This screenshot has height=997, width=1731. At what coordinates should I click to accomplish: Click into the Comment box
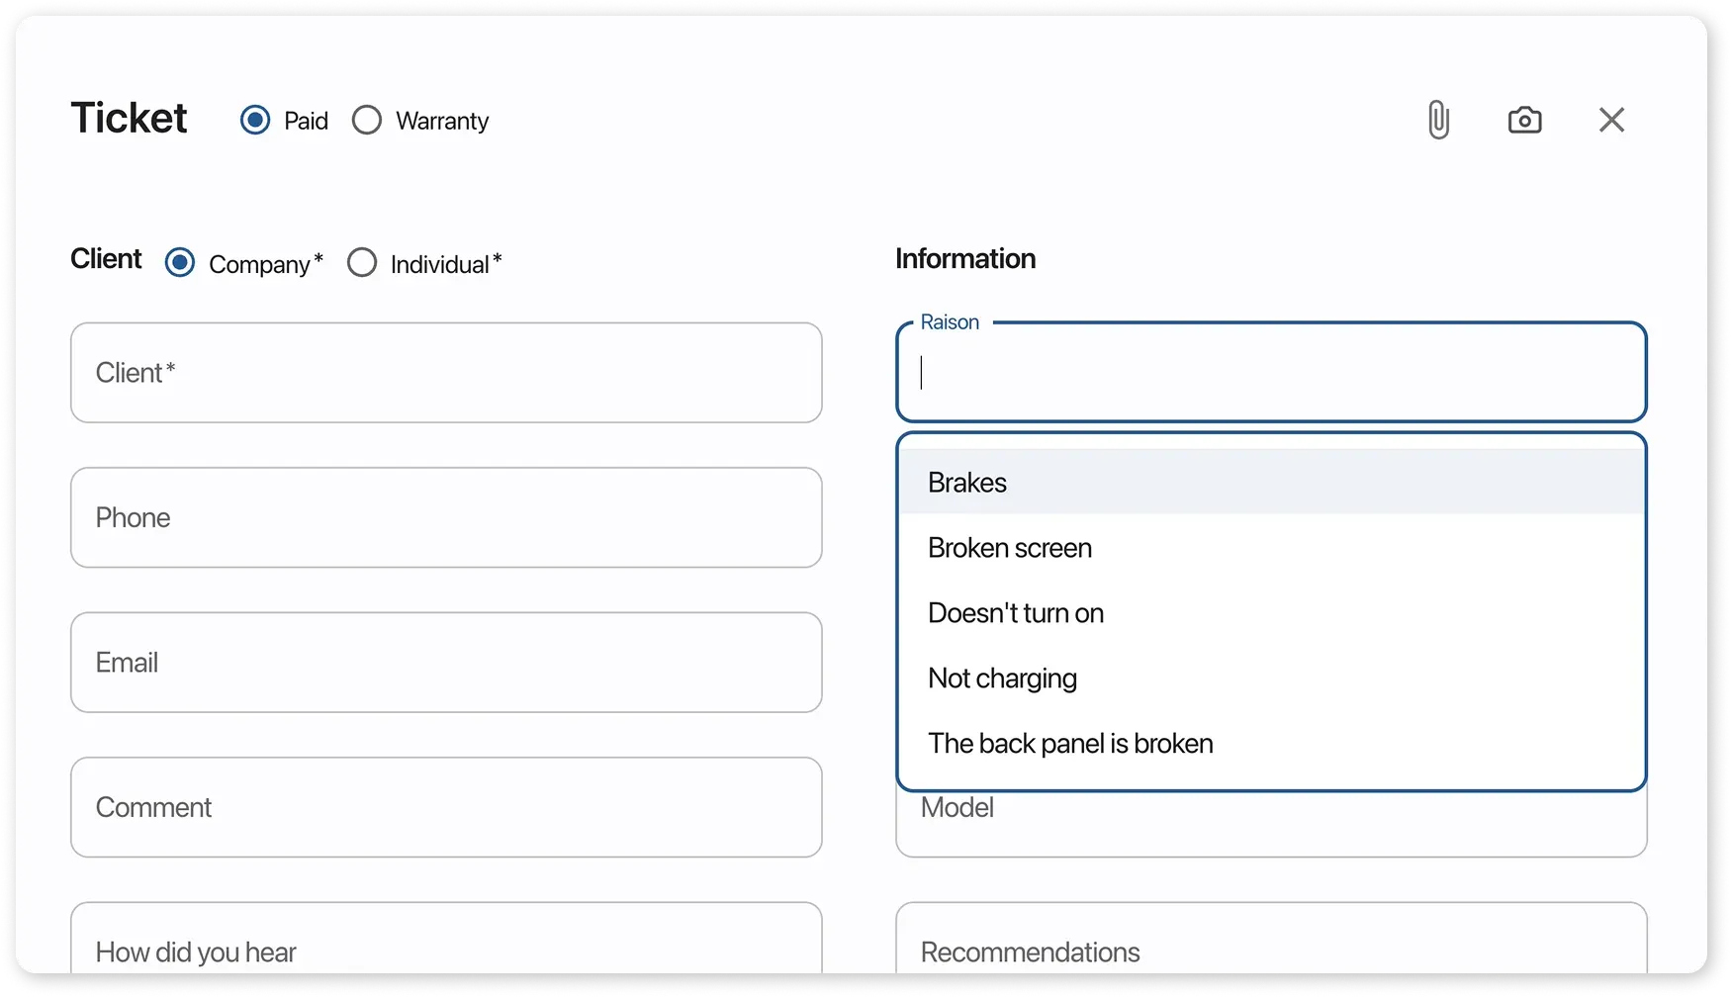(446, 806)
